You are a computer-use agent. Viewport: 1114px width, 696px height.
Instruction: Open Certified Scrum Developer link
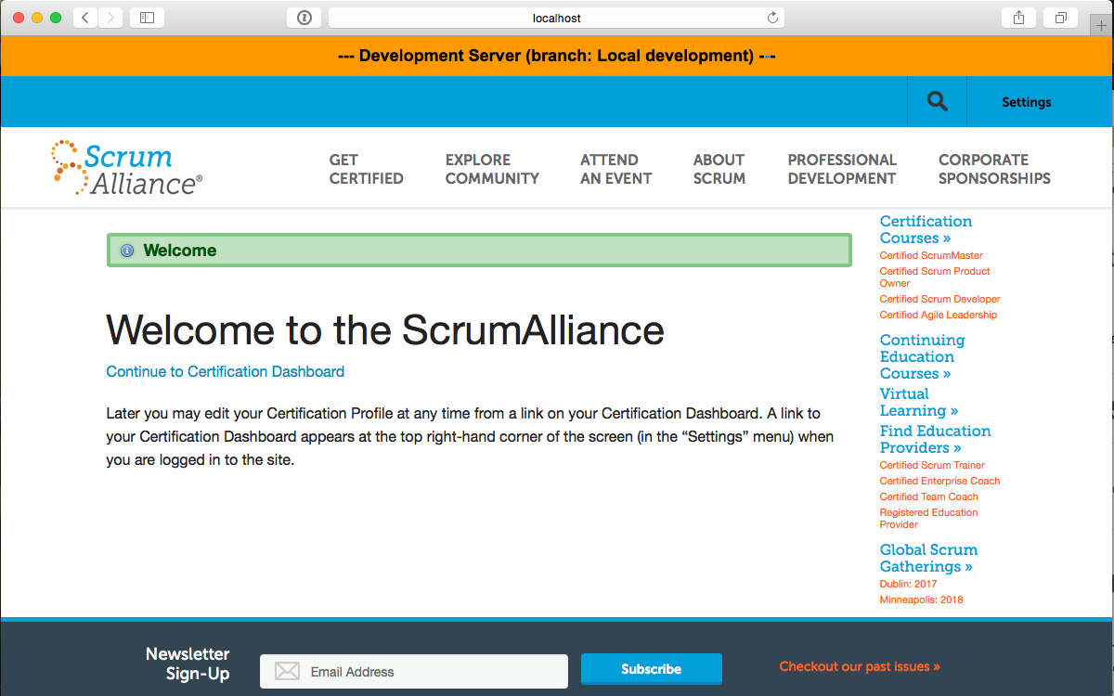940,300
